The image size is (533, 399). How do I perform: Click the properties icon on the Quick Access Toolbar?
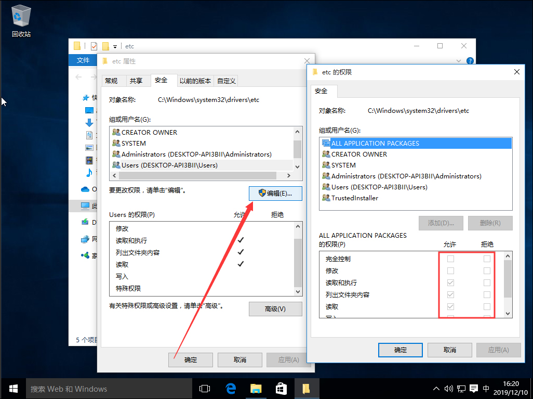(93, 46)
